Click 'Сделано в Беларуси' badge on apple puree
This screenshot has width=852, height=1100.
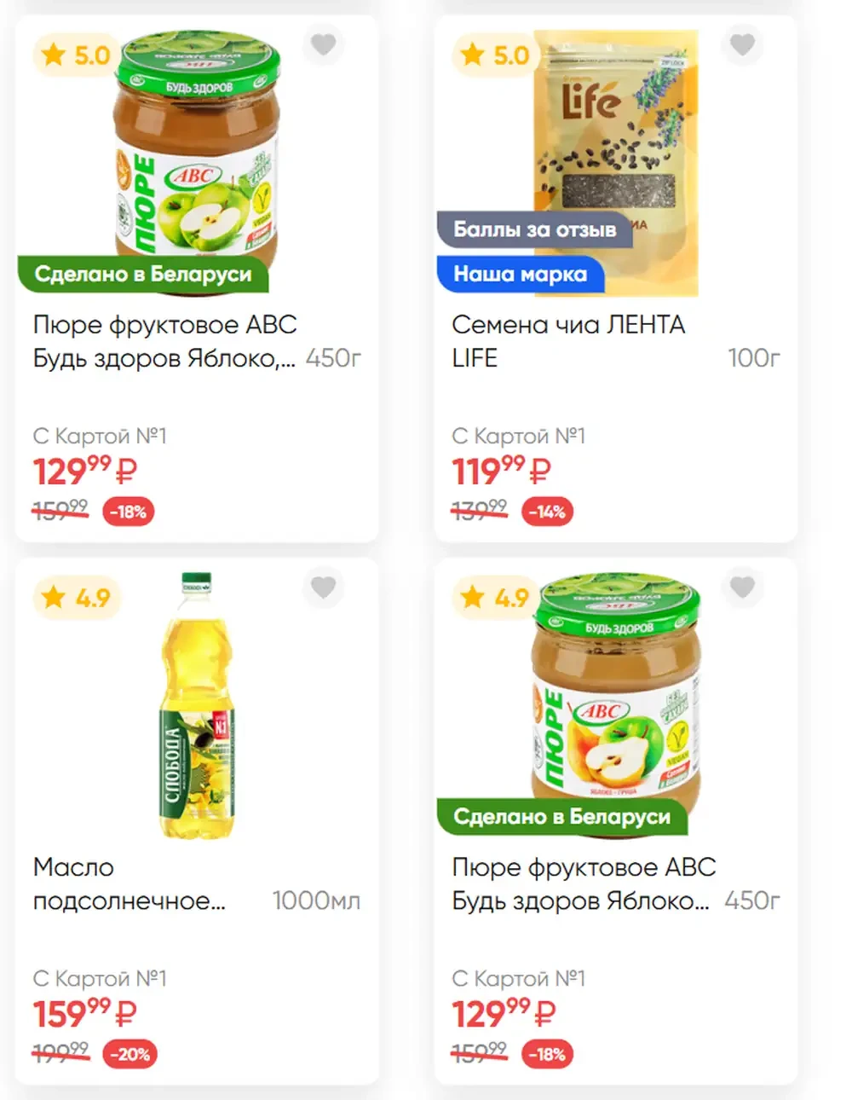click(143, 274)
